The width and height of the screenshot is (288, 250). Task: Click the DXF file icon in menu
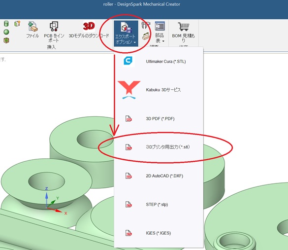coord(128,176)
